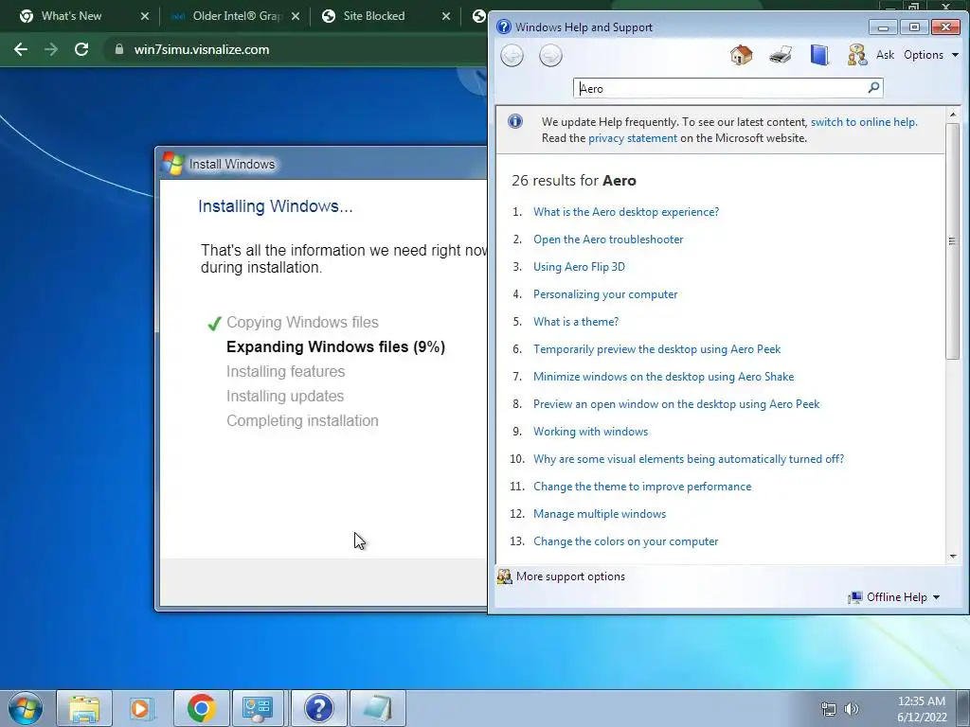Click the taskbar clock and date
Viewport: 970px width, 727px height.
click(922, 709)
